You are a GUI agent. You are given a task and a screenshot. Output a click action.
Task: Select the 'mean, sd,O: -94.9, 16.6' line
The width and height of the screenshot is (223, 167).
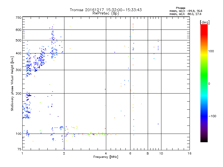[186, 11]
